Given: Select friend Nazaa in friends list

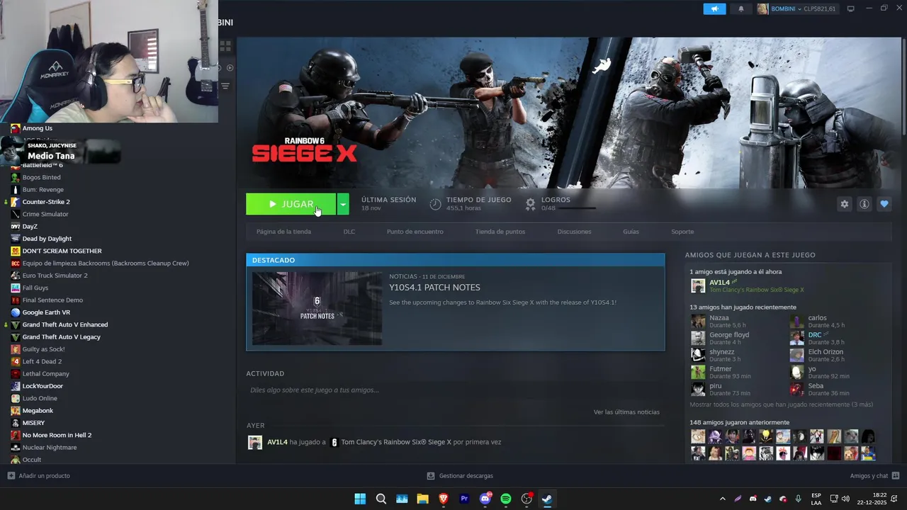Looking at the screenshot, I should (719, 318).
